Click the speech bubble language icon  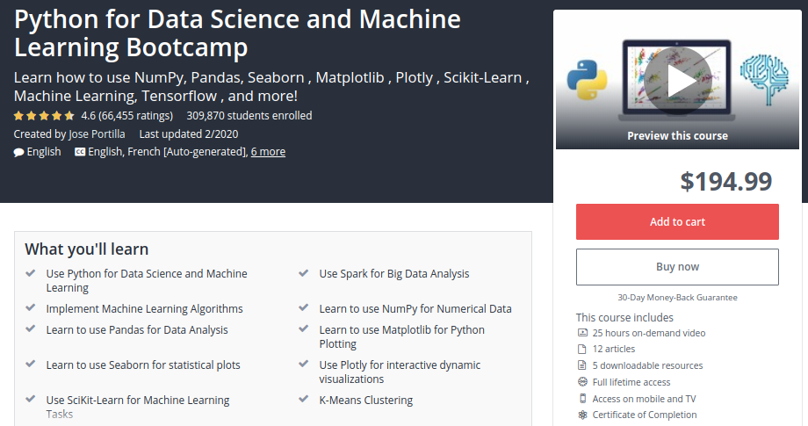click(x=19, y=153)
